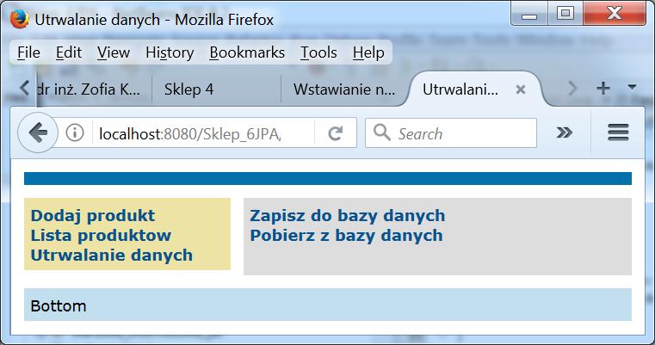Go back with the back arrow button
The width and height of the screenshot is (655, 345).
pyautogui.click(x=38, y=132)
